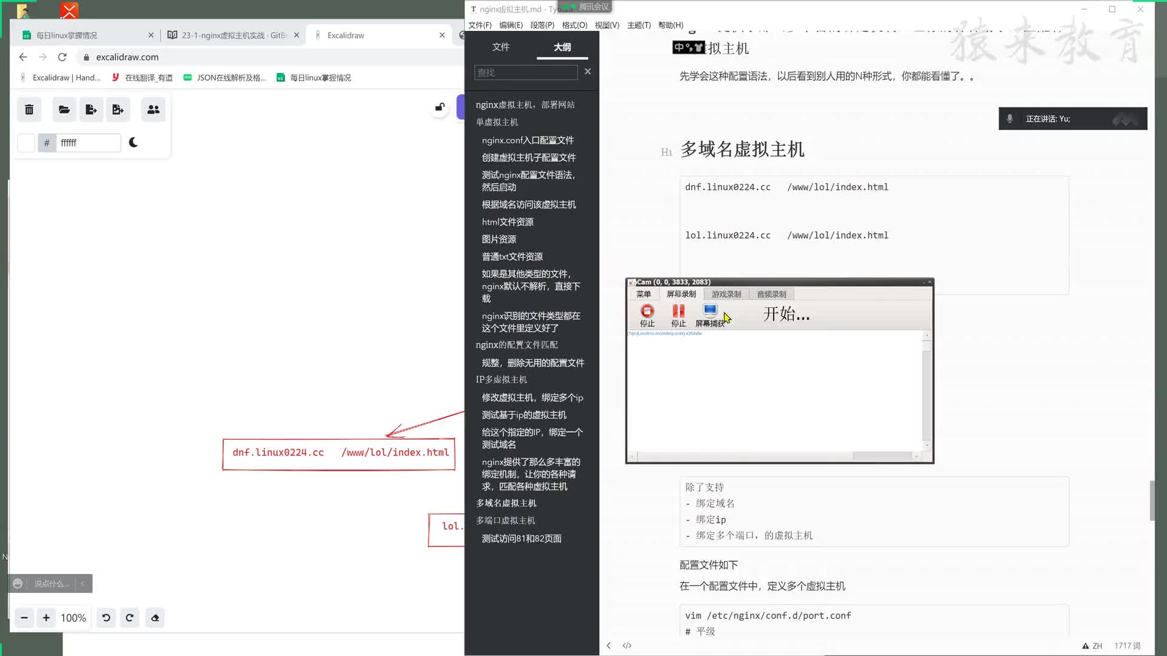Click the trash clear canvas icon in Excalidraw
Viewport: 1167px width, 656px height.
[x=29, y=110]
